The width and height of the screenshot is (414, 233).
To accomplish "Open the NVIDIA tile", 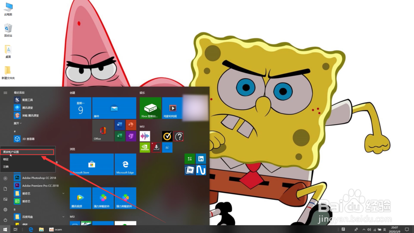I will point(144,147).
